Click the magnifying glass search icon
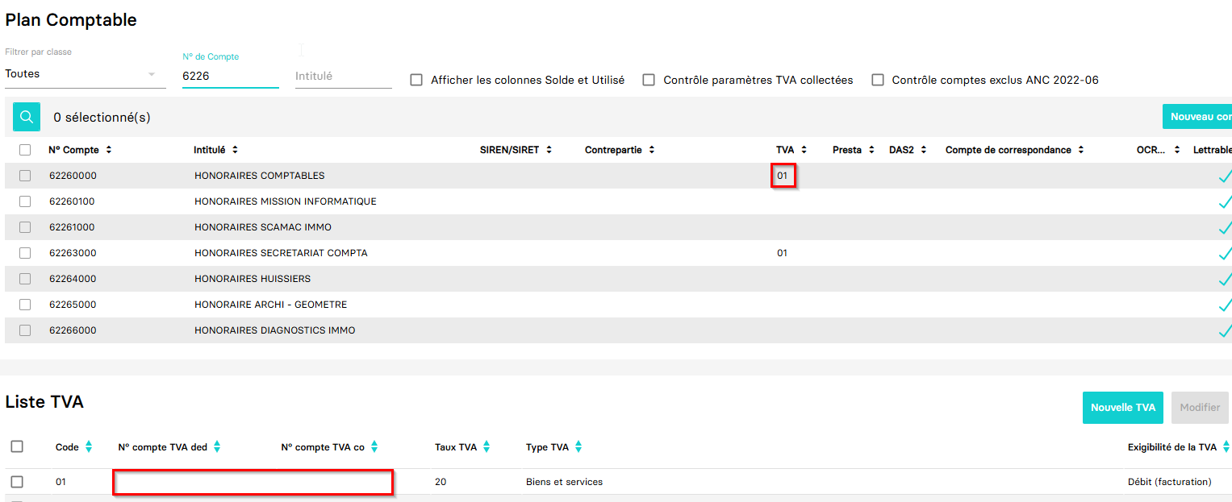The image size is (1232, 502). click(26, 118)
